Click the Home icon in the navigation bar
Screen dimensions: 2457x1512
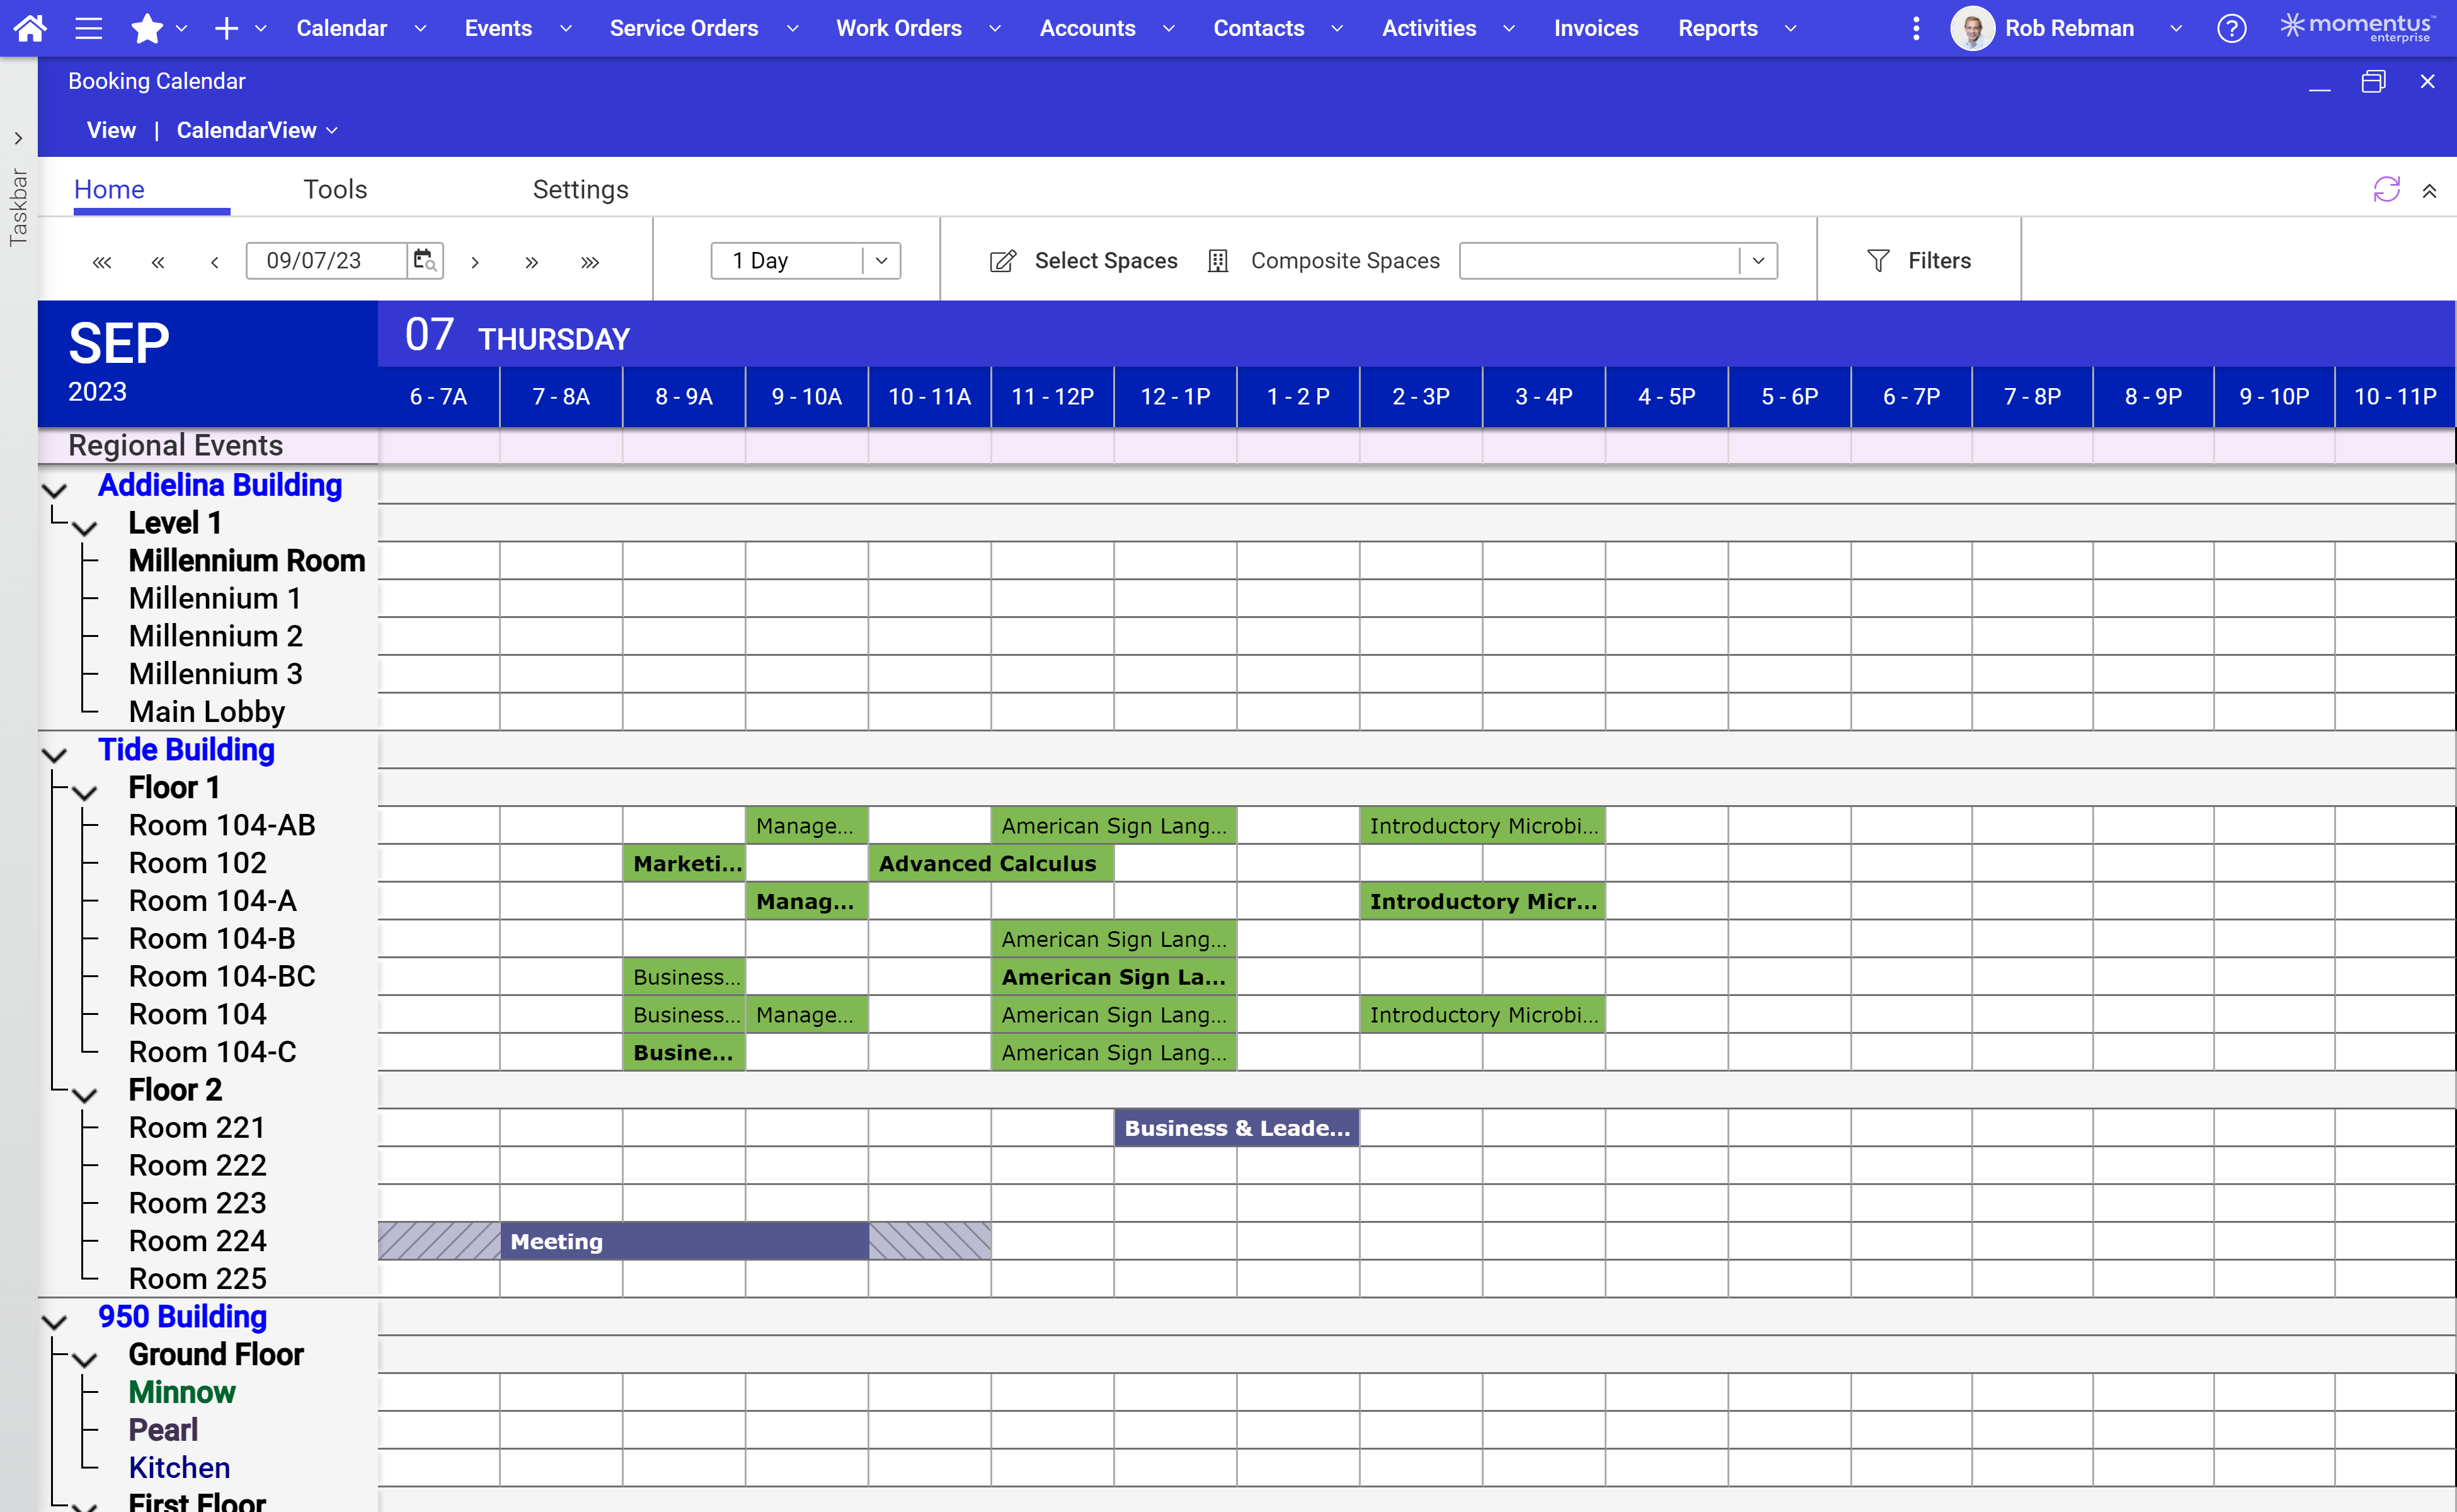tap(30, 28)
